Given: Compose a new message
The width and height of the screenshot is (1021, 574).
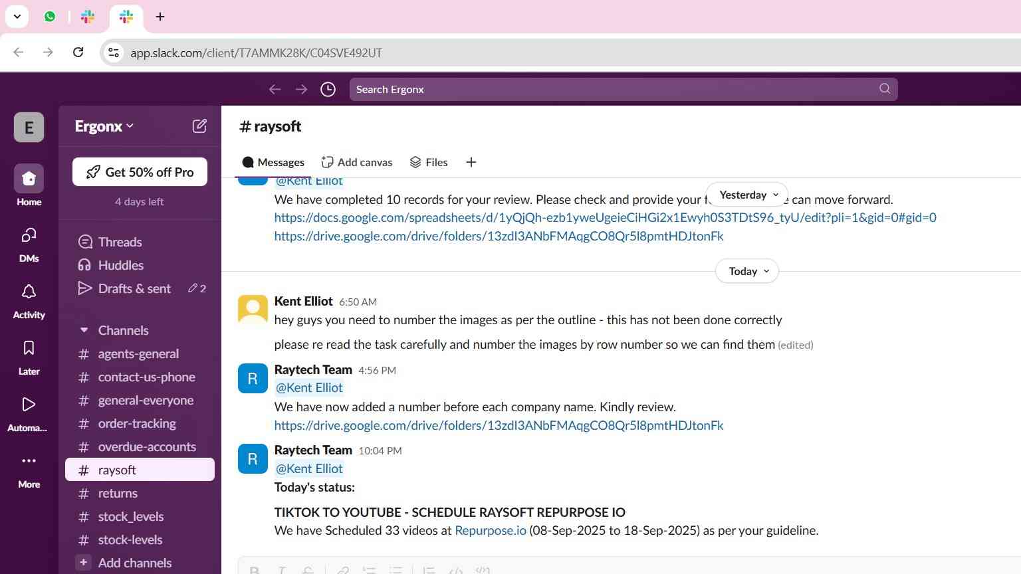Looking at the screenshot, I should [199, 126].
